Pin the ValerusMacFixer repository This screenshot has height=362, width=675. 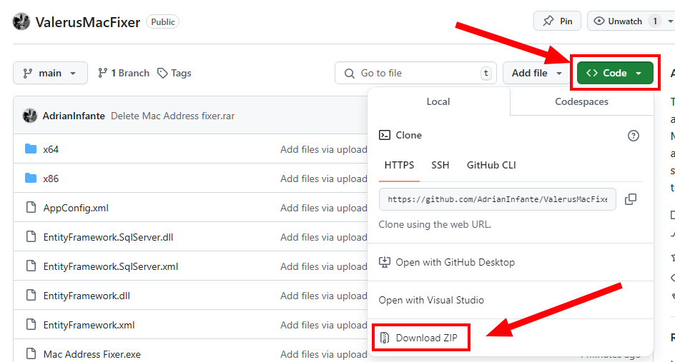[x=557, y=21]
